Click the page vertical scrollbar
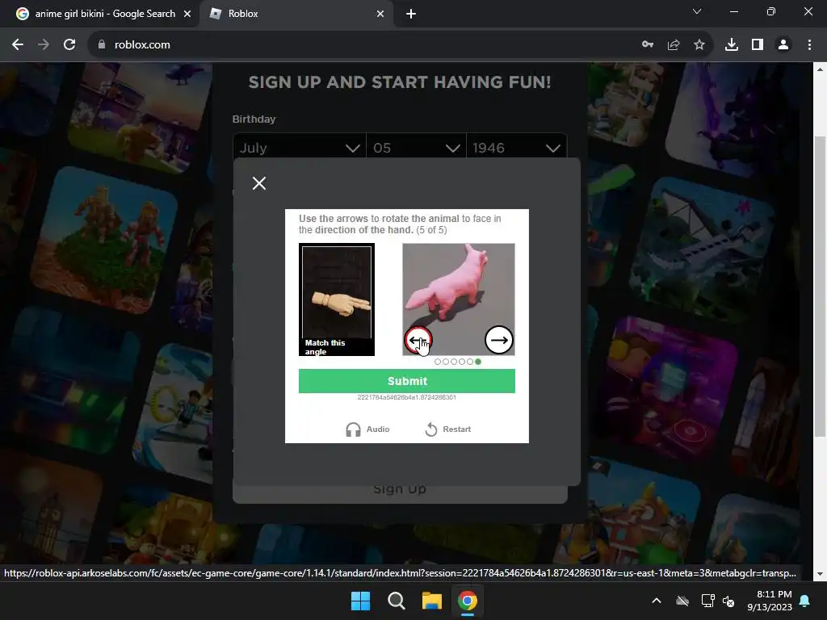Screen dimensions: 827x620 coord(821,287)
